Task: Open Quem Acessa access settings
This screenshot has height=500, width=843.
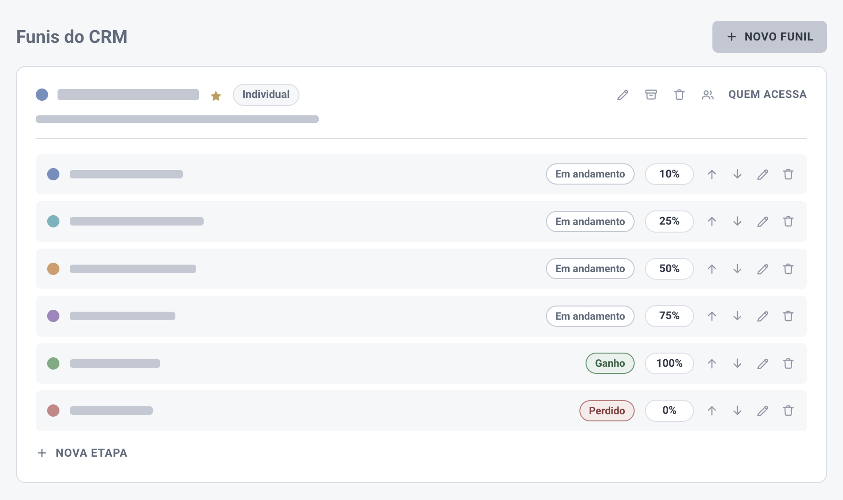Action: point(767,95)
